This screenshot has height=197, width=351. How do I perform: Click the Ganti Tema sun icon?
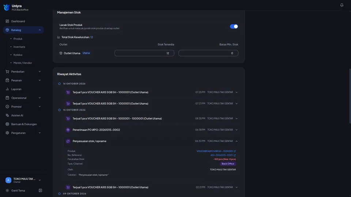click(x=7, y=190)
